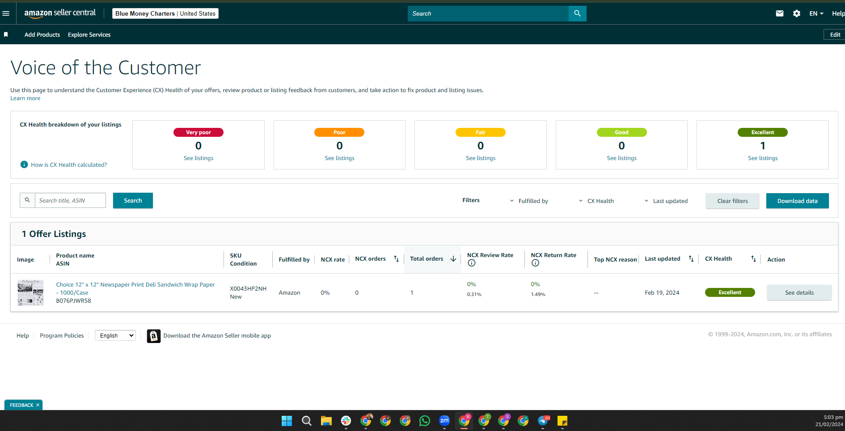The height and width of the screenshot is (431, 845).
Task: Open the settings gear icon
Action: pos(797,13)
